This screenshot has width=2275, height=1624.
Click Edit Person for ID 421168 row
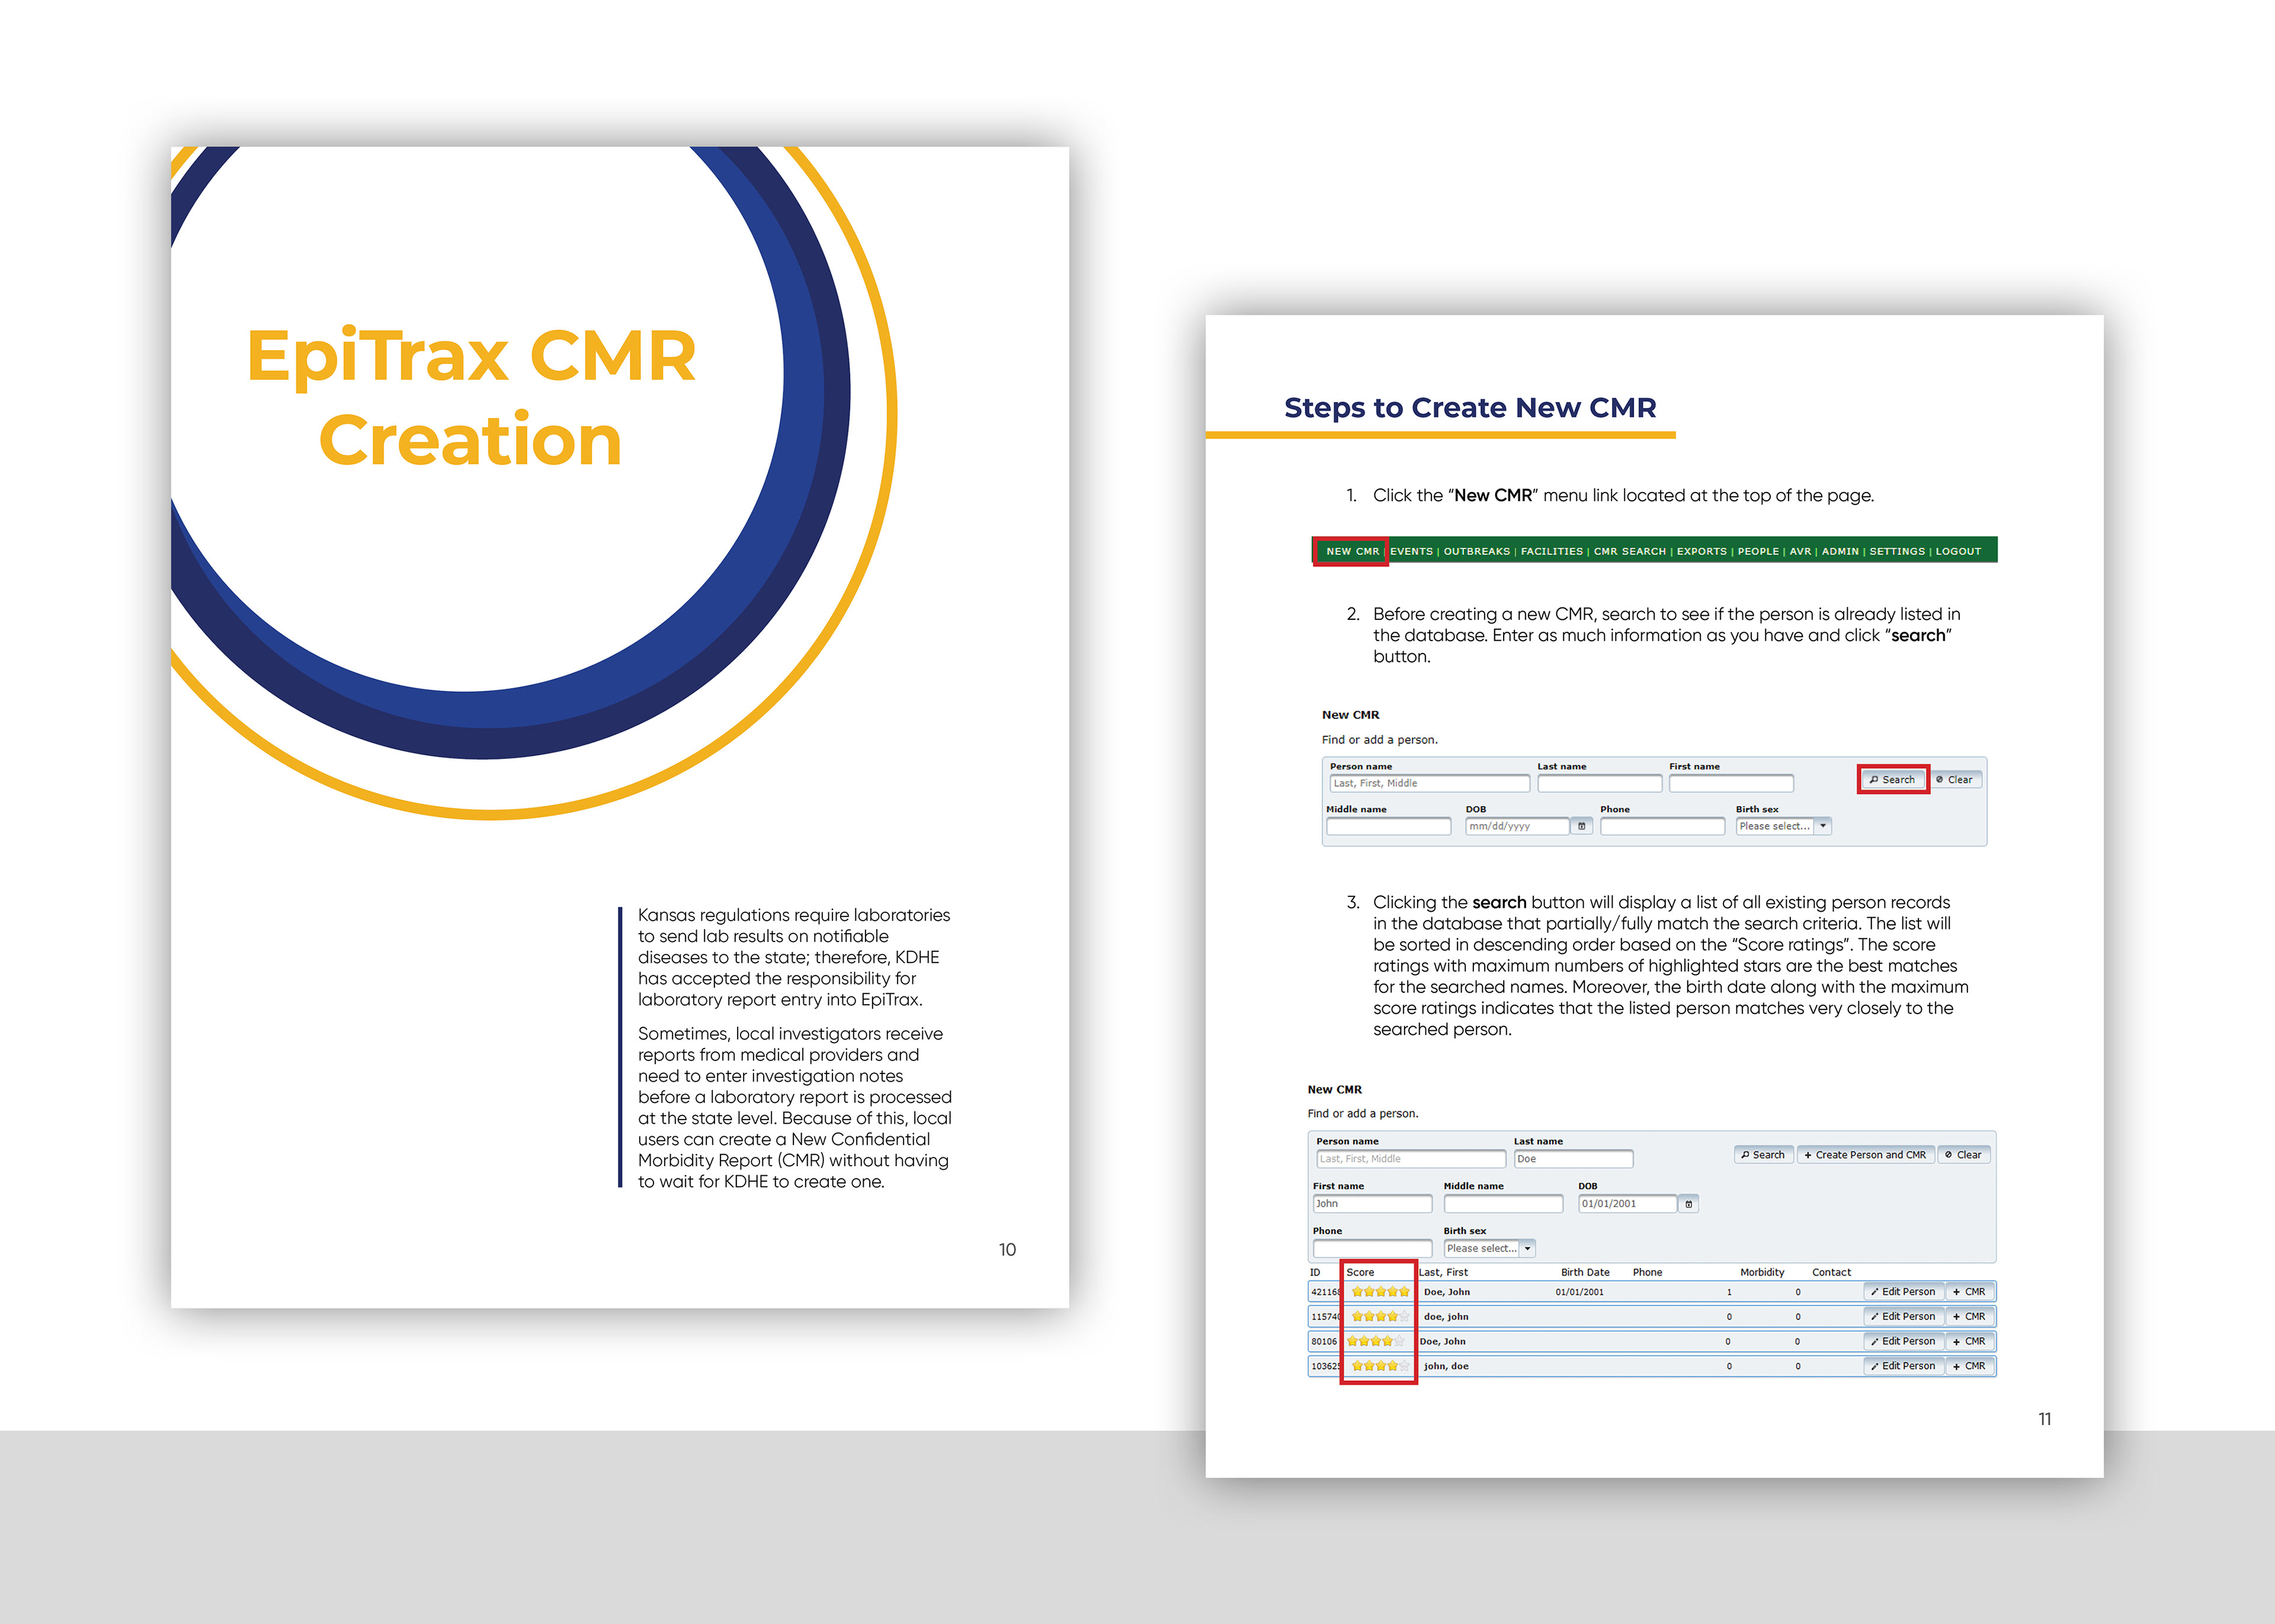1903,1292
